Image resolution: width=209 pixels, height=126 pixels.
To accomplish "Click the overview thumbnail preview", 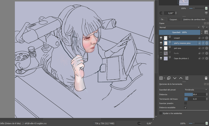I will tap(184, 3).
